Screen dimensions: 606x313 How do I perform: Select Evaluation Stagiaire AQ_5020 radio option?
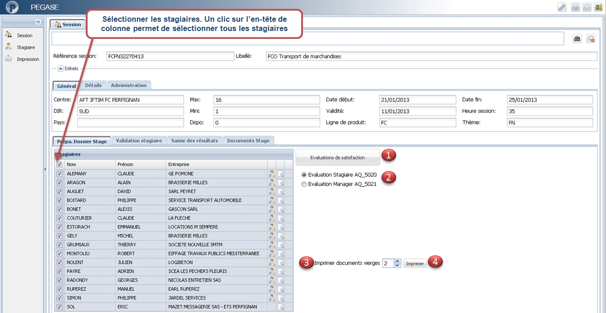[x=304, y=175]
